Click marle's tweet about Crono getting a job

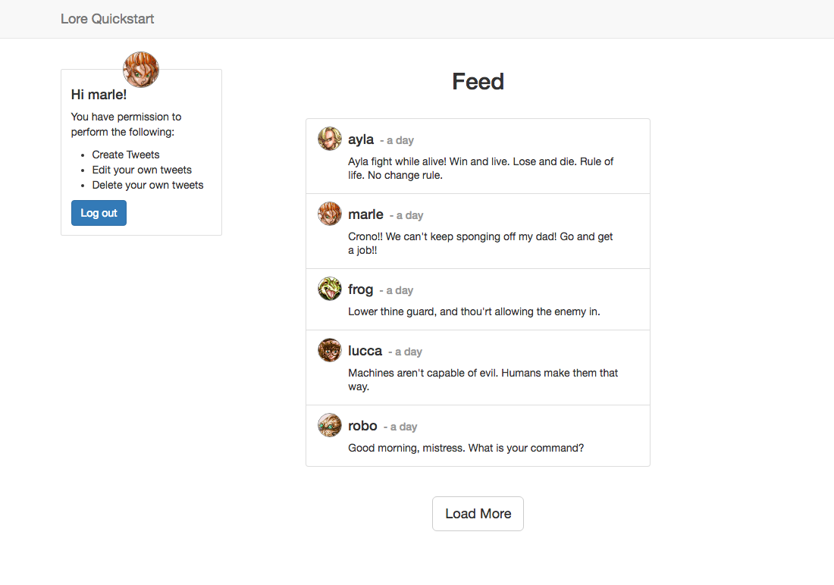tap(481, 243)
